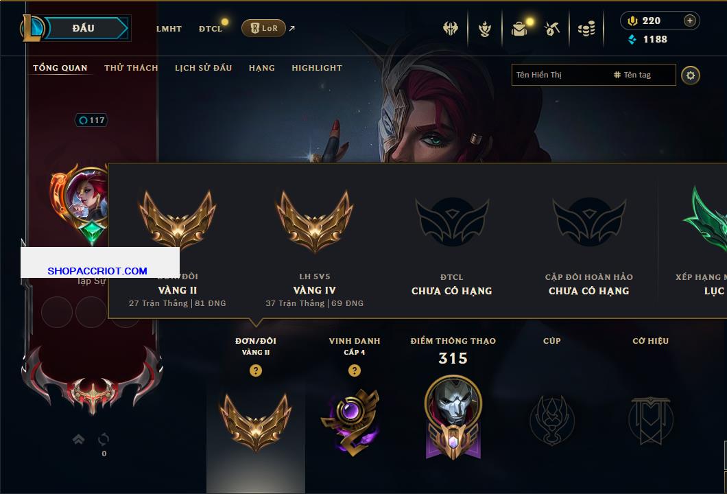This screenshot has width=727, height=494.
Task: Click the ĐẤU play button
Action: (86, 28)
